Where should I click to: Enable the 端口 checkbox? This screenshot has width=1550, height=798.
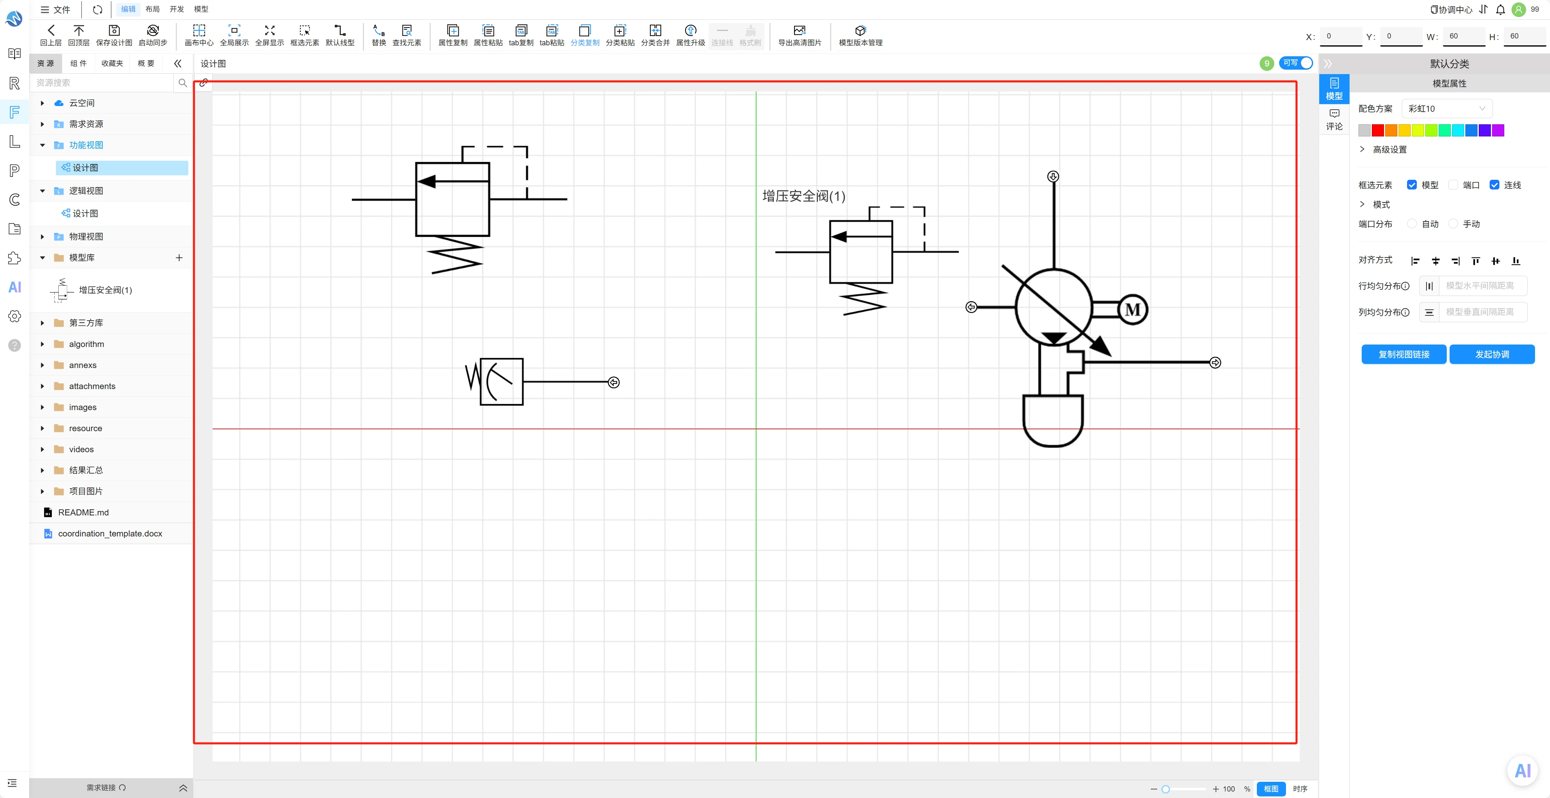point(1453,185)
